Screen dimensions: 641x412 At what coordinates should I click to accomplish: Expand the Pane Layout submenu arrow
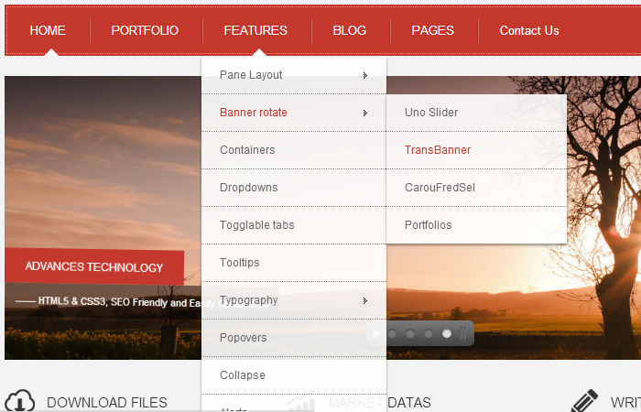tap(365, 75)
